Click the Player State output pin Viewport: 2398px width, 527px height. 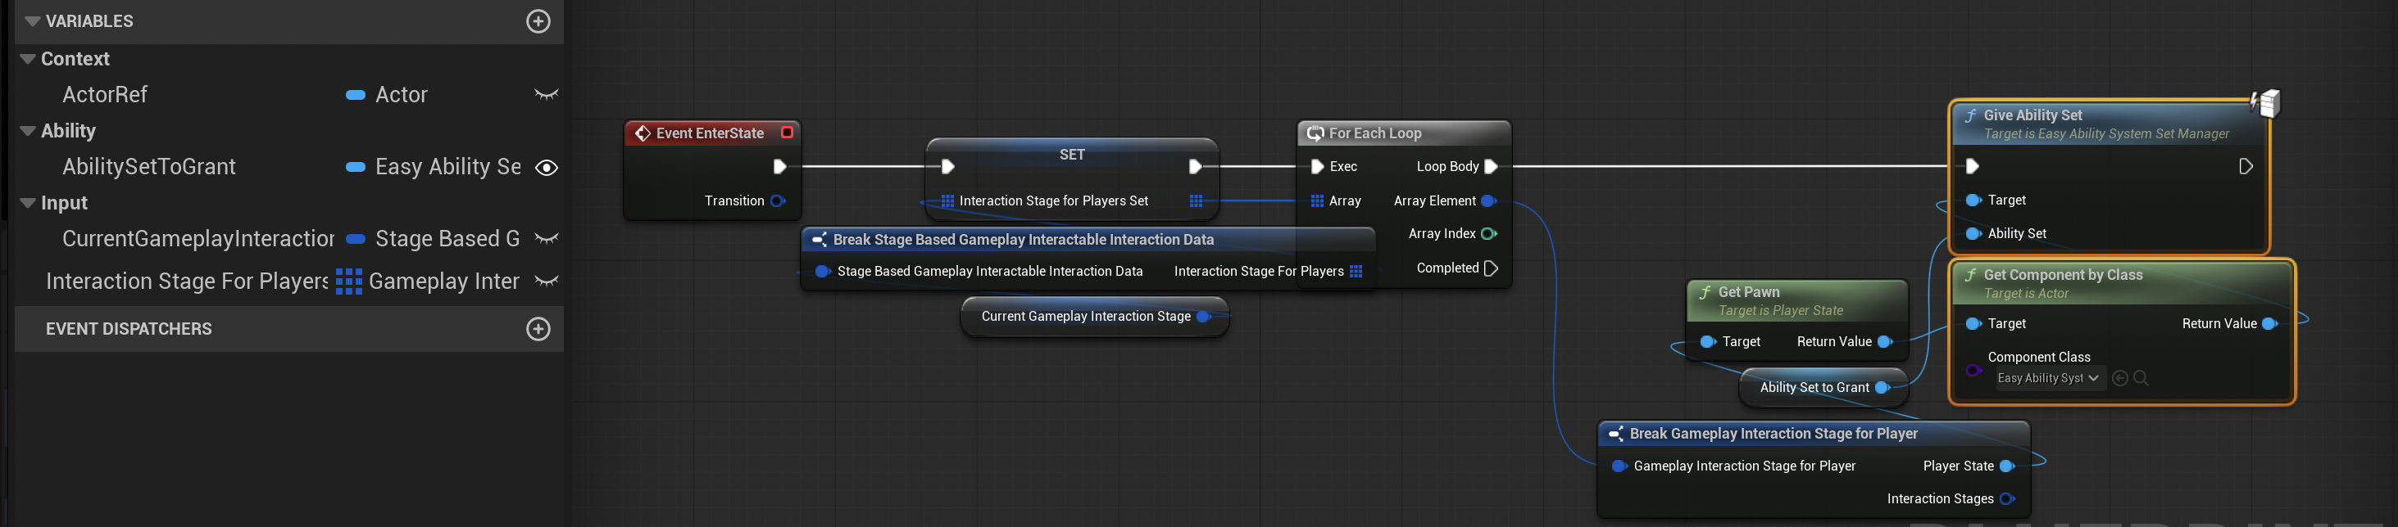pos(2007,466)
